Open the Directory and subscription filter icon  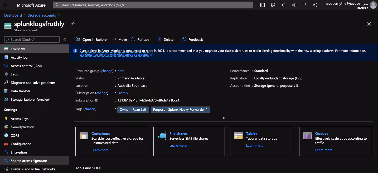click(273, 5)
